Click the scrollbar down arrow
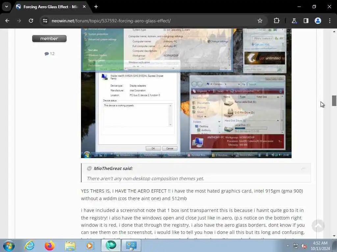Image resolution: width=337 pixels, height=252 pixels. pyautogui.click(x=334, y=236)
